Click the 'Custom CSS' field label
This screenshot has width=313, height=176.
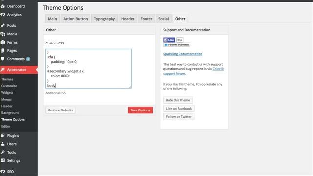click(55, 43)
